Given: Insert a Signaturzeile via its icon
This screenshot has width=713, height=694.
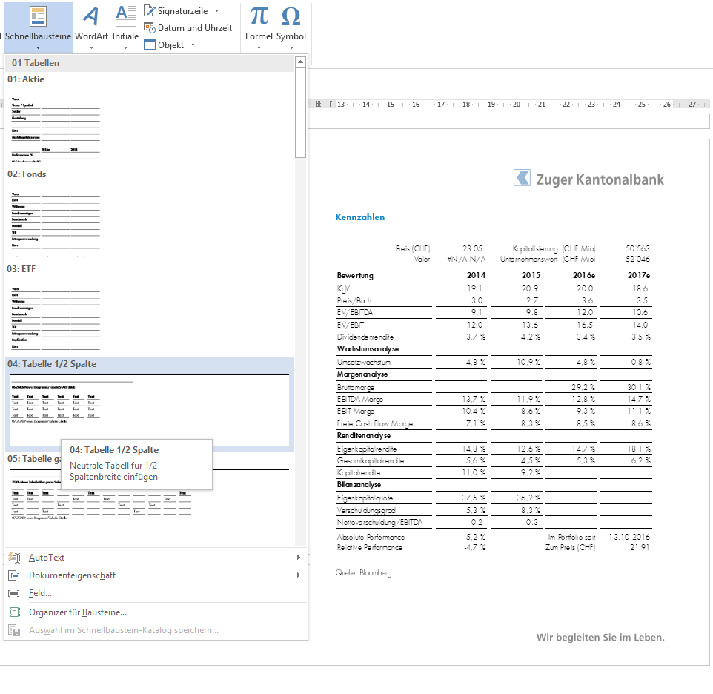Looking at the screenshot, I should coord(150,10).
